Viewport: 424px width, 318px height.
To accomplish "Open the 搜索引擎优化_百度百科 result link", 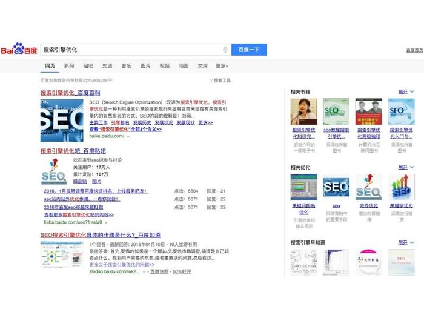I will tap(70, 93).
